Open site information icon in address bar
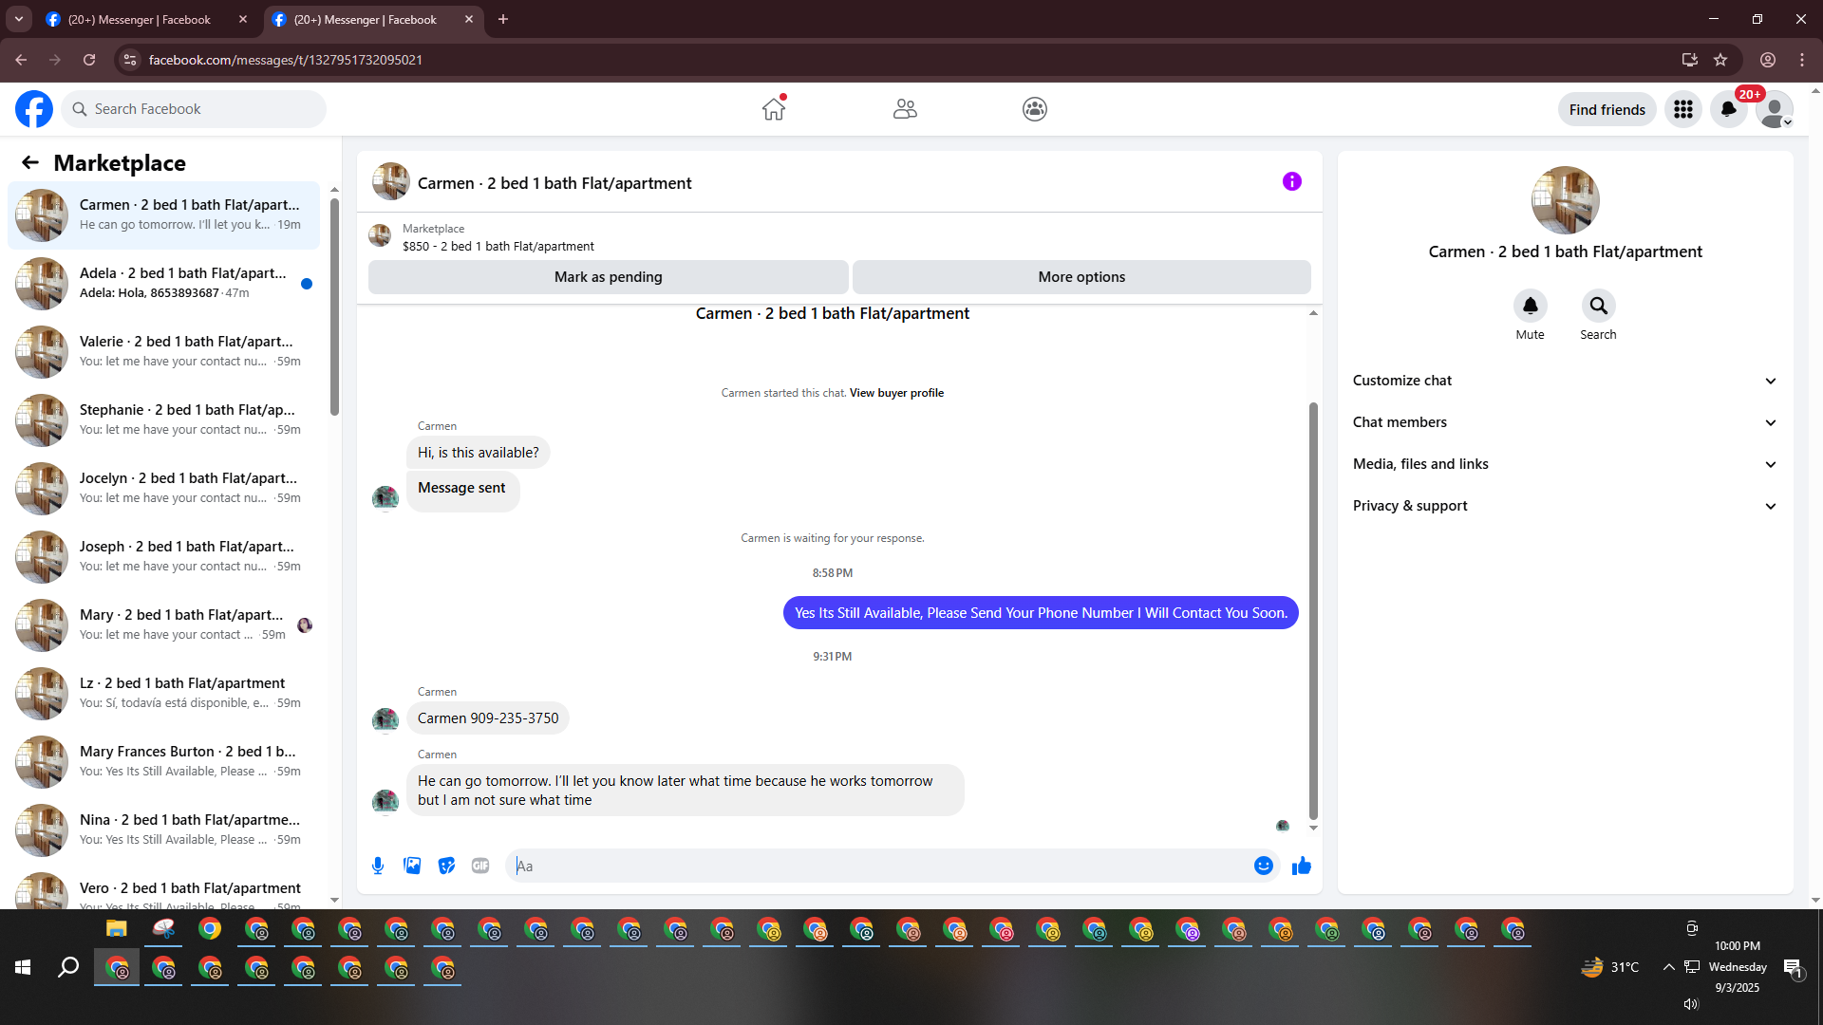The width and height of the screenshot is (1823, 1025). [x=130, y=60]
